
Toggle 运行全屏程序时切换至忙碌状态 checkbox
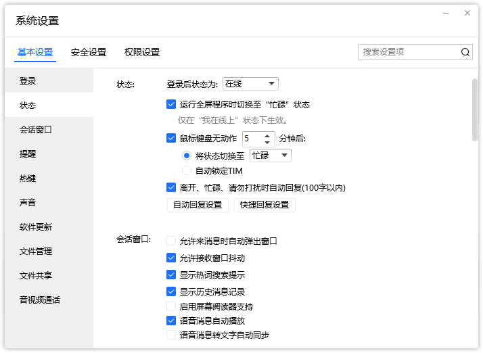(171, 105)
